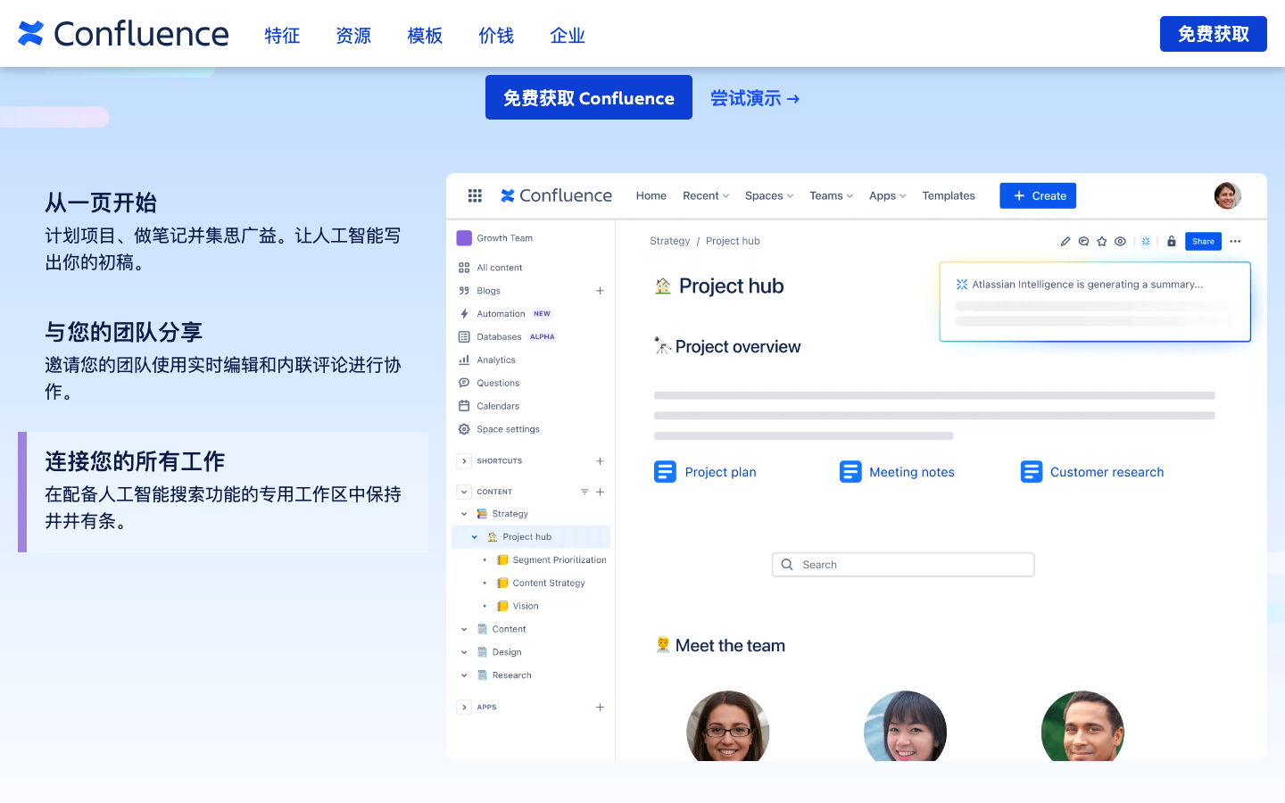Open the app switcher grid icon
Viewport: 1285px width, 803px height.
coord(475,195)
